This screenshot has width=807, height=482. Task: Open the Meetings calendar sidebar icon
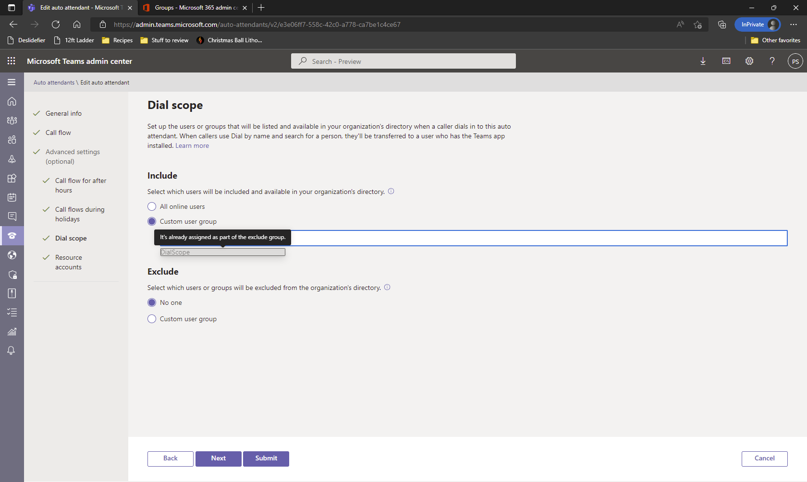tap(12, 197)
